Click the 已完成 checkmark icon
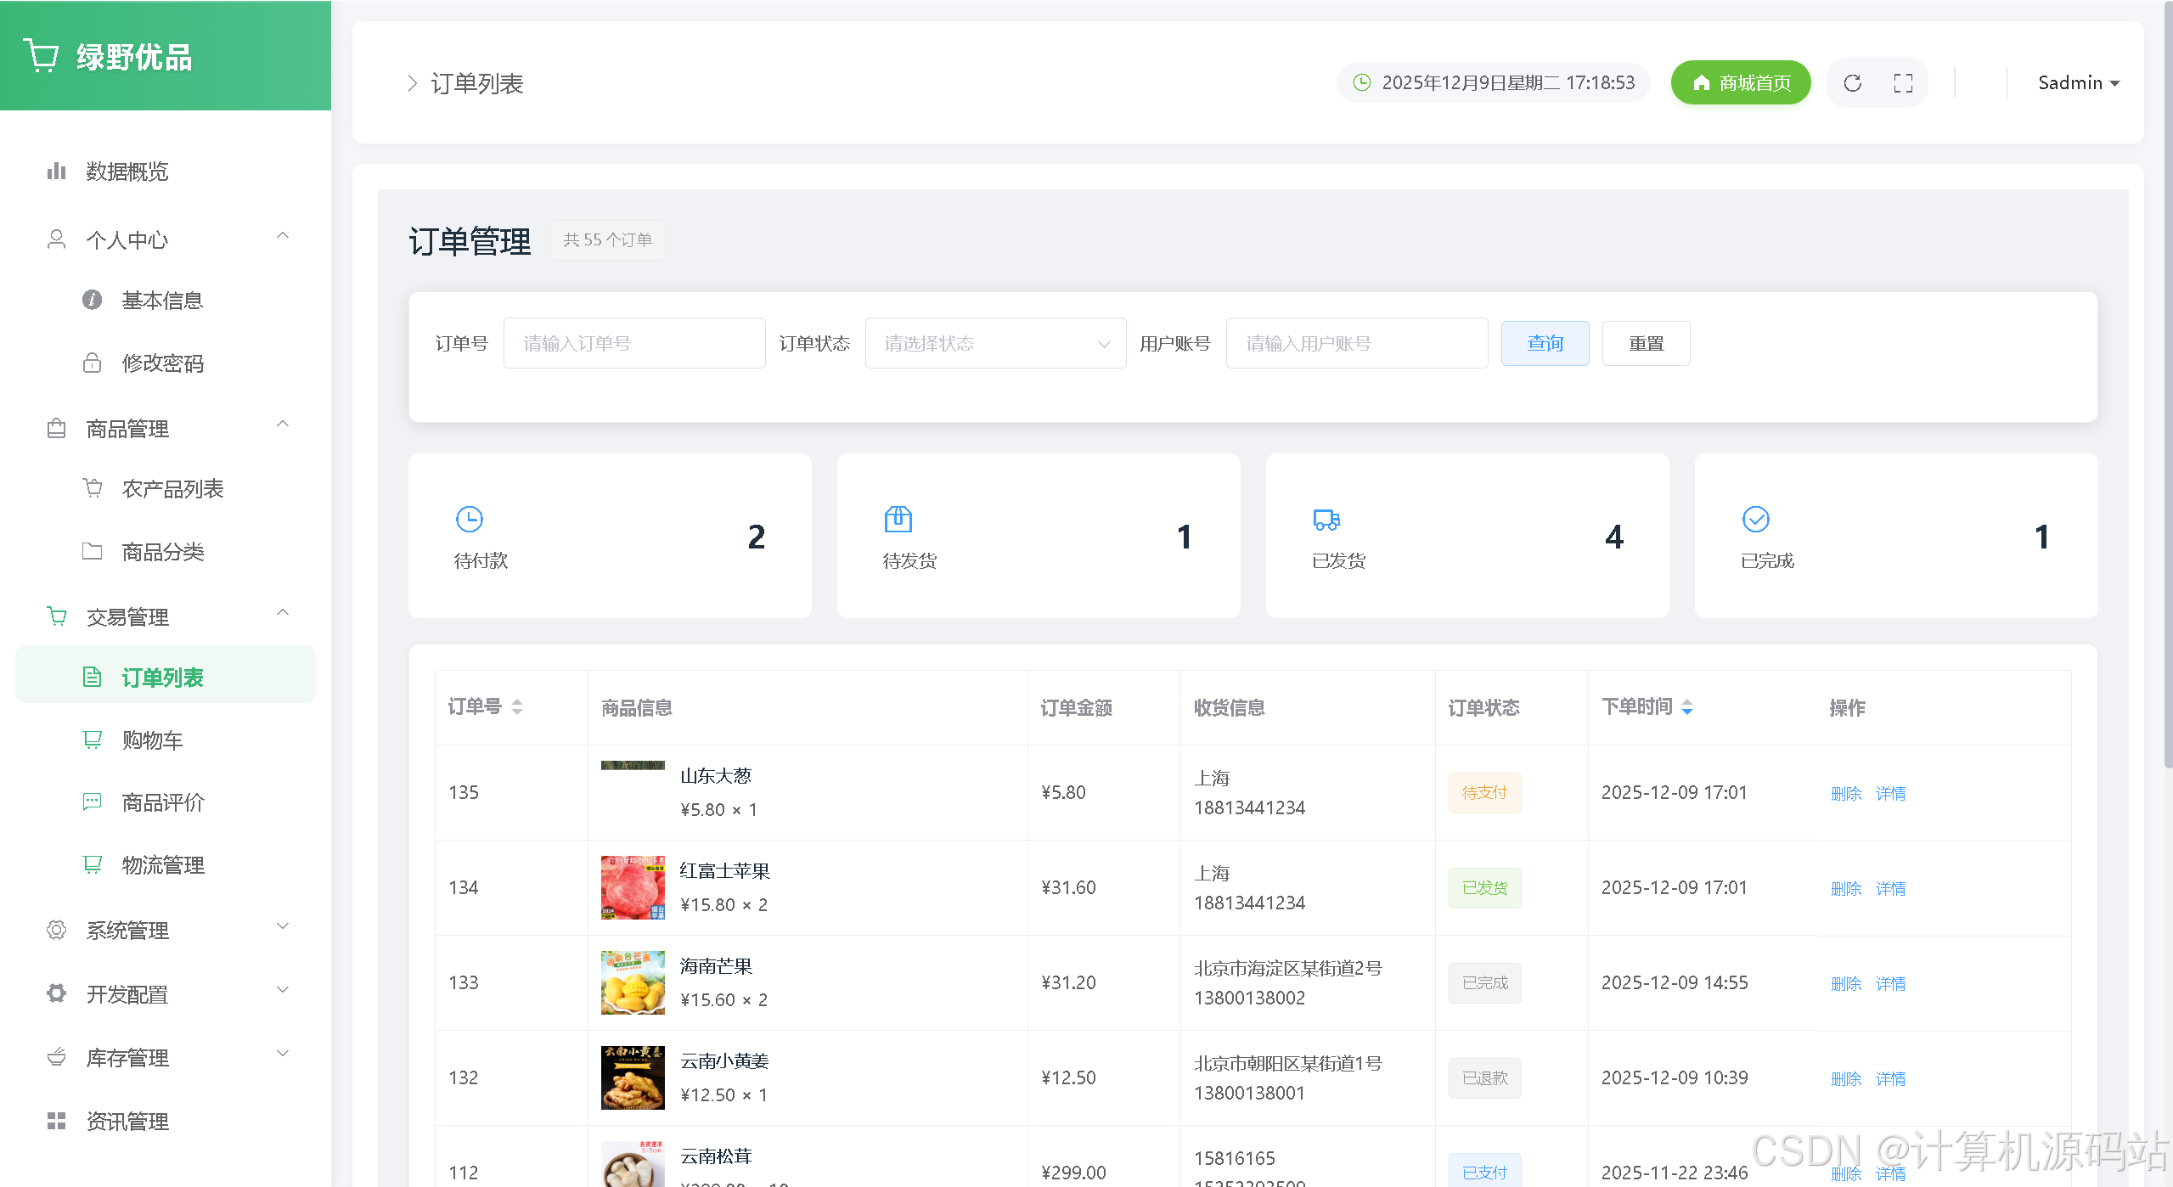The image size is (2173, 1187). click(x=1755, y=519)
